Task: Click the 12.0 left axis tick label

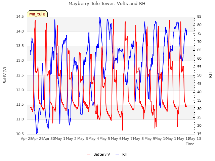Action: 20,90
